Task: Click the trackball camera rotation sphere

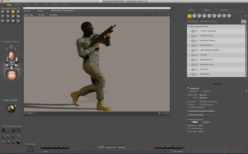Action: [x=12, y=75]
